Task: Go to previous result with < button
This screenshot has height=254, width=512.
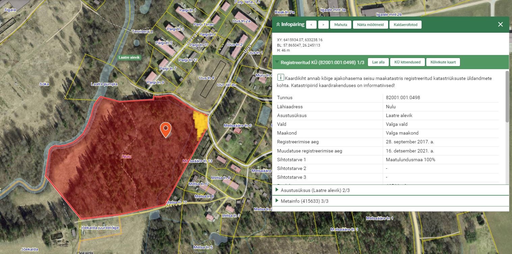Action: pyautogui.click(x=311, y=25)
